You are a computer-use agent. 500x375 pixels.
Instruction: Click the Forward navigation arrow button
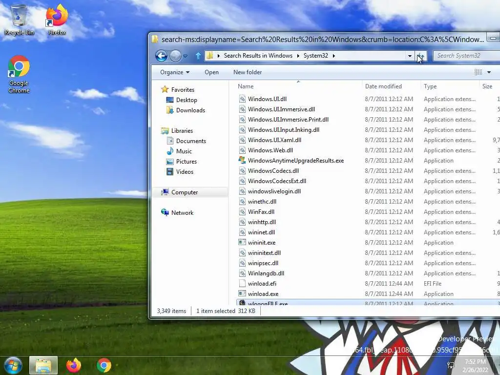[175, 56]
